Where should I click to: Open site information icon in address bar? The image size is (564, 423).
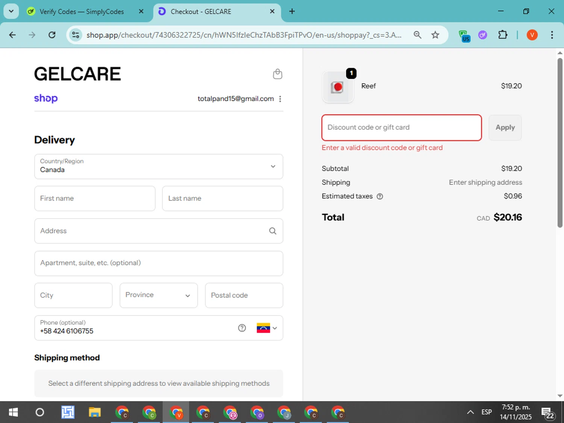(76, 35)
